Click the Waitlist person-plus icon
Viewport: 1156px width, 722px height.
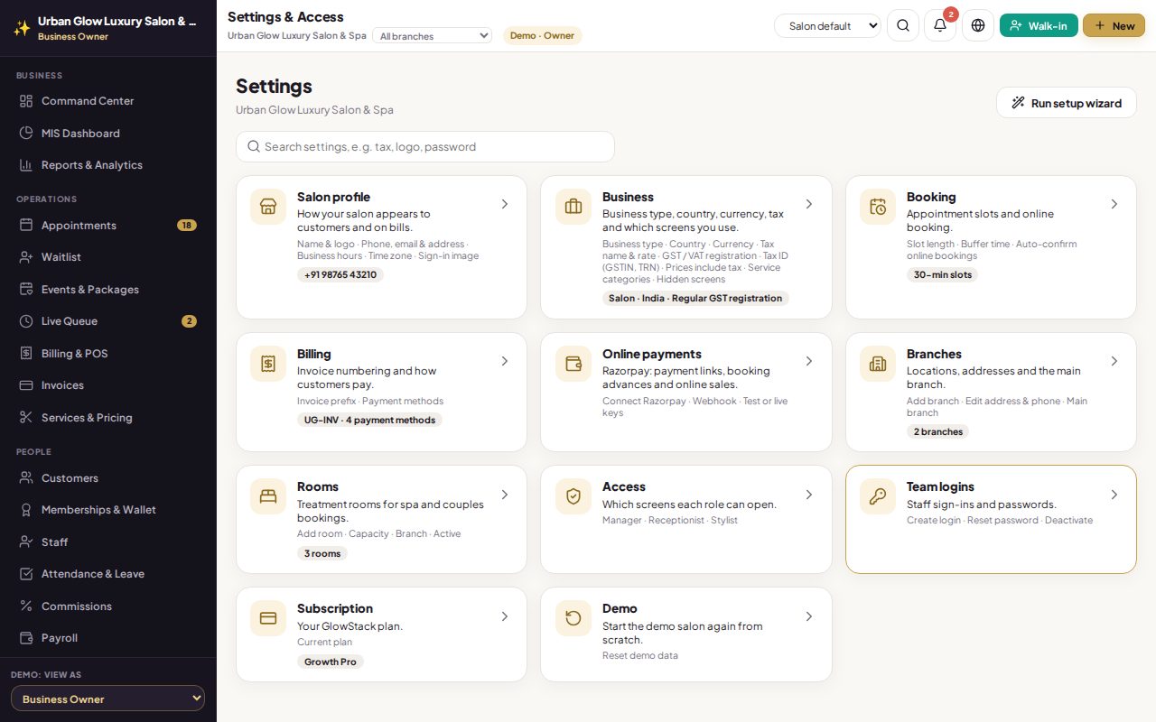[x=26, y=257]
